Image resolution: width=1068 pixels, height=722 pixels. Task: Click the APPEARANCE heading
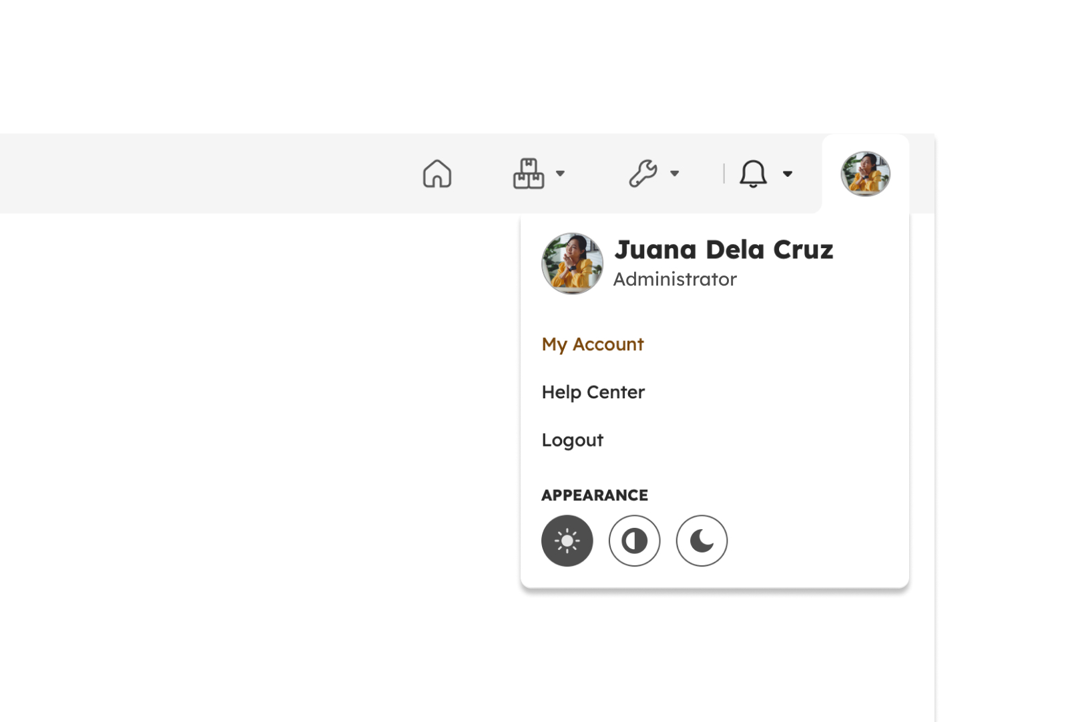pos(595,495)
